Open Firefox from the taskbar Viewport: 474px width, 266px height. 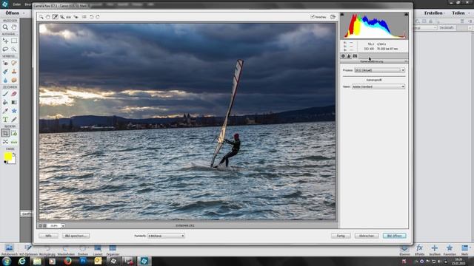67,261
